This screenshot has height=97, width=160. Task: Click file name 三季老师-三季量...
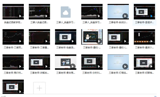(x=39, y=47)
